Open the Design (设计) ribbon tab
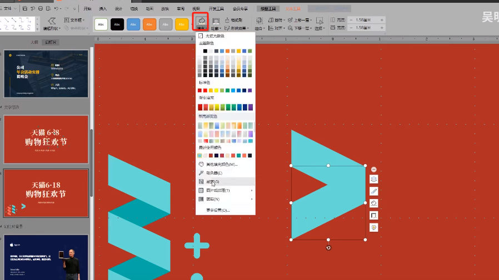The image size is (499, 280). (118, 9)
